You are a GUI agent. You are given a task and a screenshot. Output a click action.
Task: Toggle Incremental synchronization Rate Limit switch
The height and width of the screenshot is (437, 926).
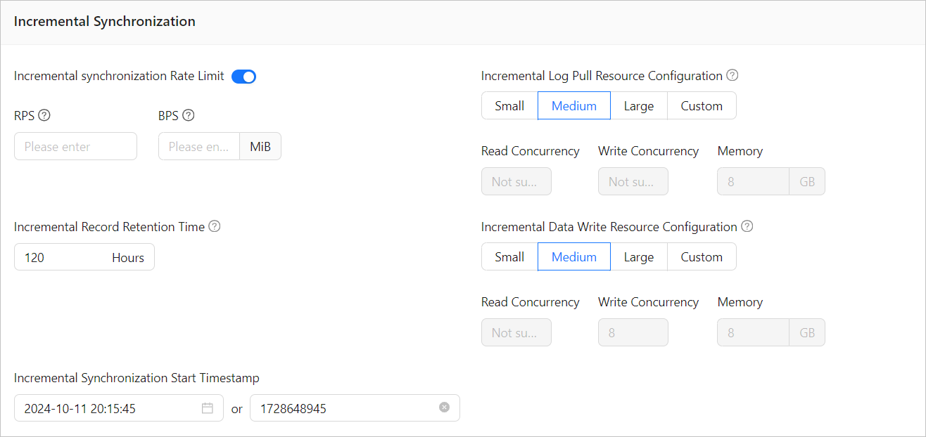pyautogui.click(x=243, y=77)
